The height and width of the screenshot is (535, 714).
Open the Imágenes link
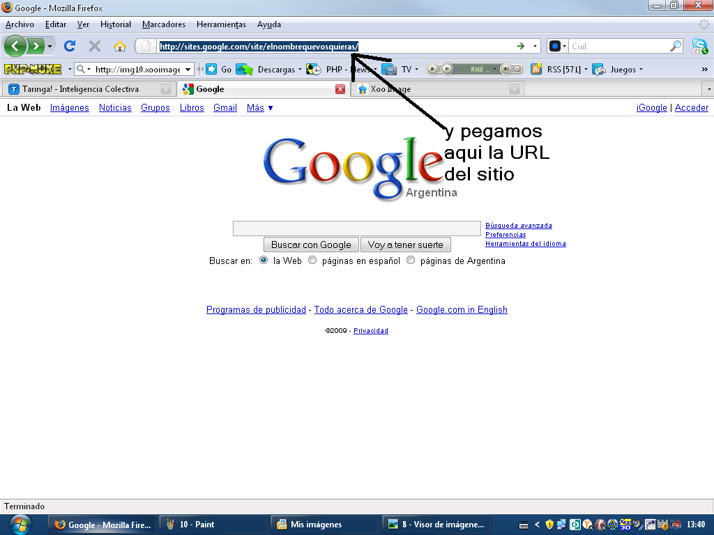click(x=70, y=108)
